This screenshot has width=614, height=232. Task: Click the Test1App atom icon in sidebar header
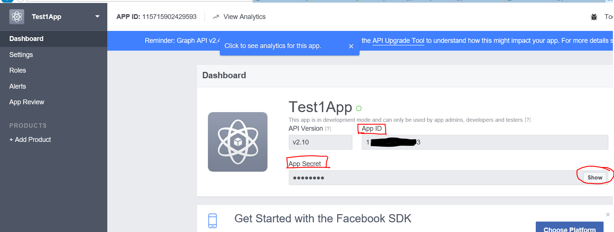pos(17,17)
